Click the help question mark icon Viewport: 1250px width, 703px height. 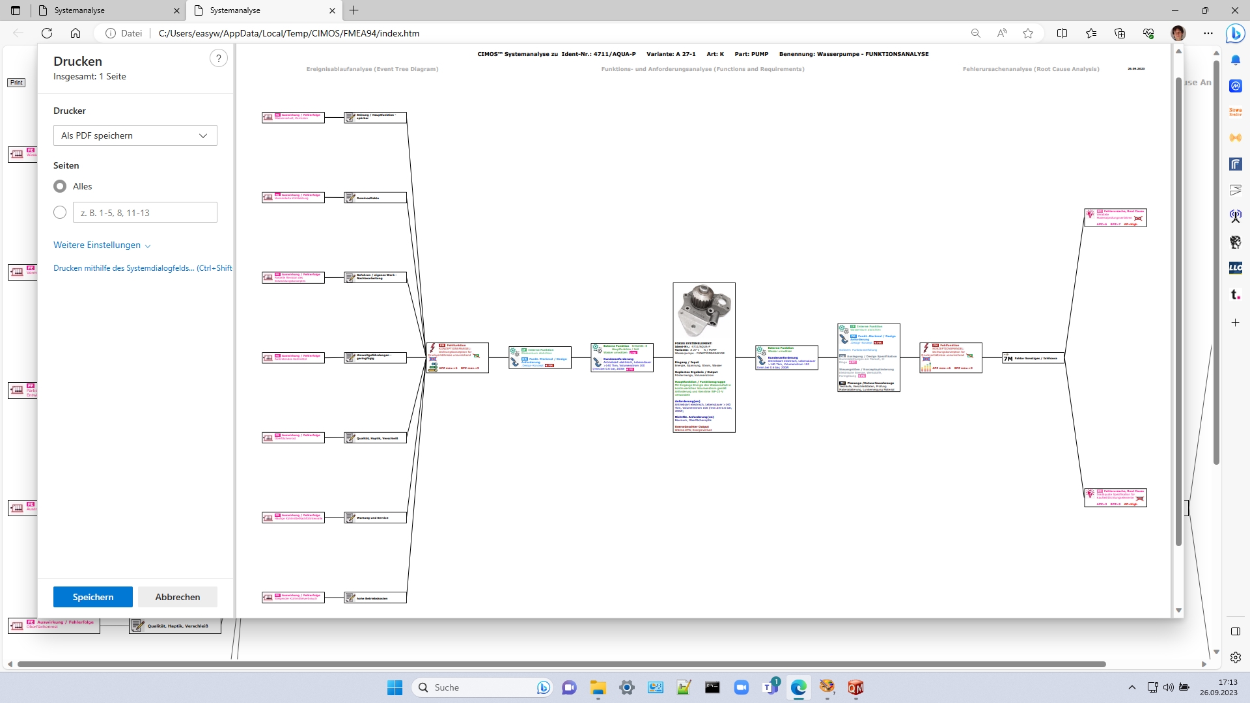coord(219,59)
